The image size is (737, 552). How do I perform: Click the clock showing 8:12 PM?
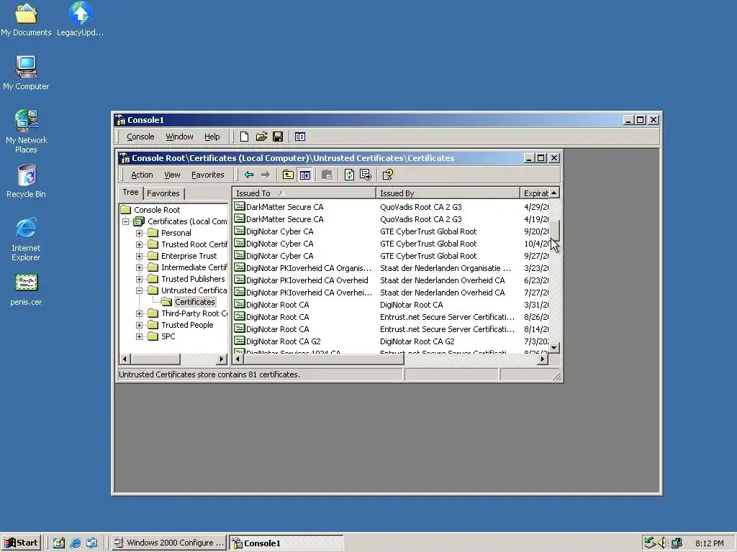click(709, 543)
